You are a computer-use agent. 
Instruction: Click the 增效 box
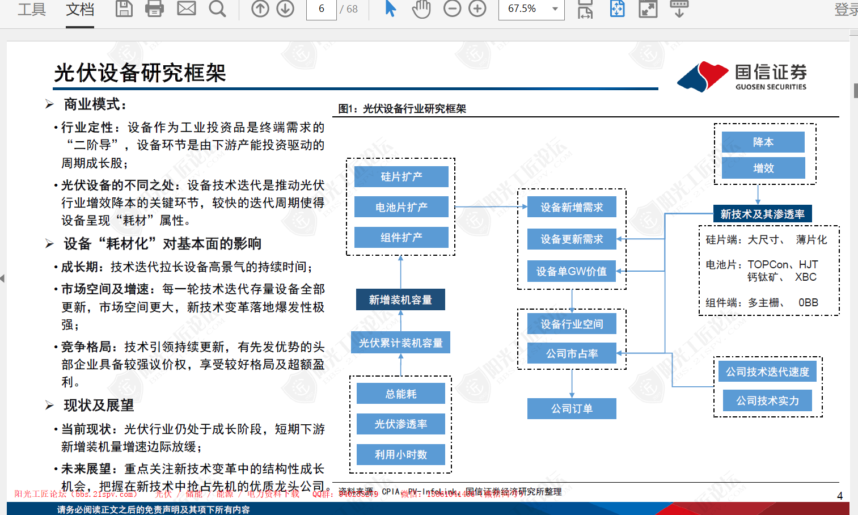(763, 168)
